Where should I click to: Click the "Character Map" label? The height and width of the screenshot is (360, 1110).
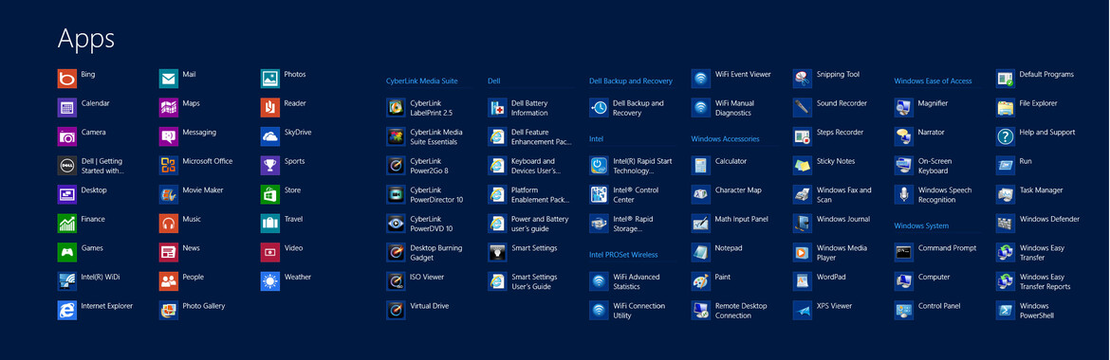click(x=738, y=190)
